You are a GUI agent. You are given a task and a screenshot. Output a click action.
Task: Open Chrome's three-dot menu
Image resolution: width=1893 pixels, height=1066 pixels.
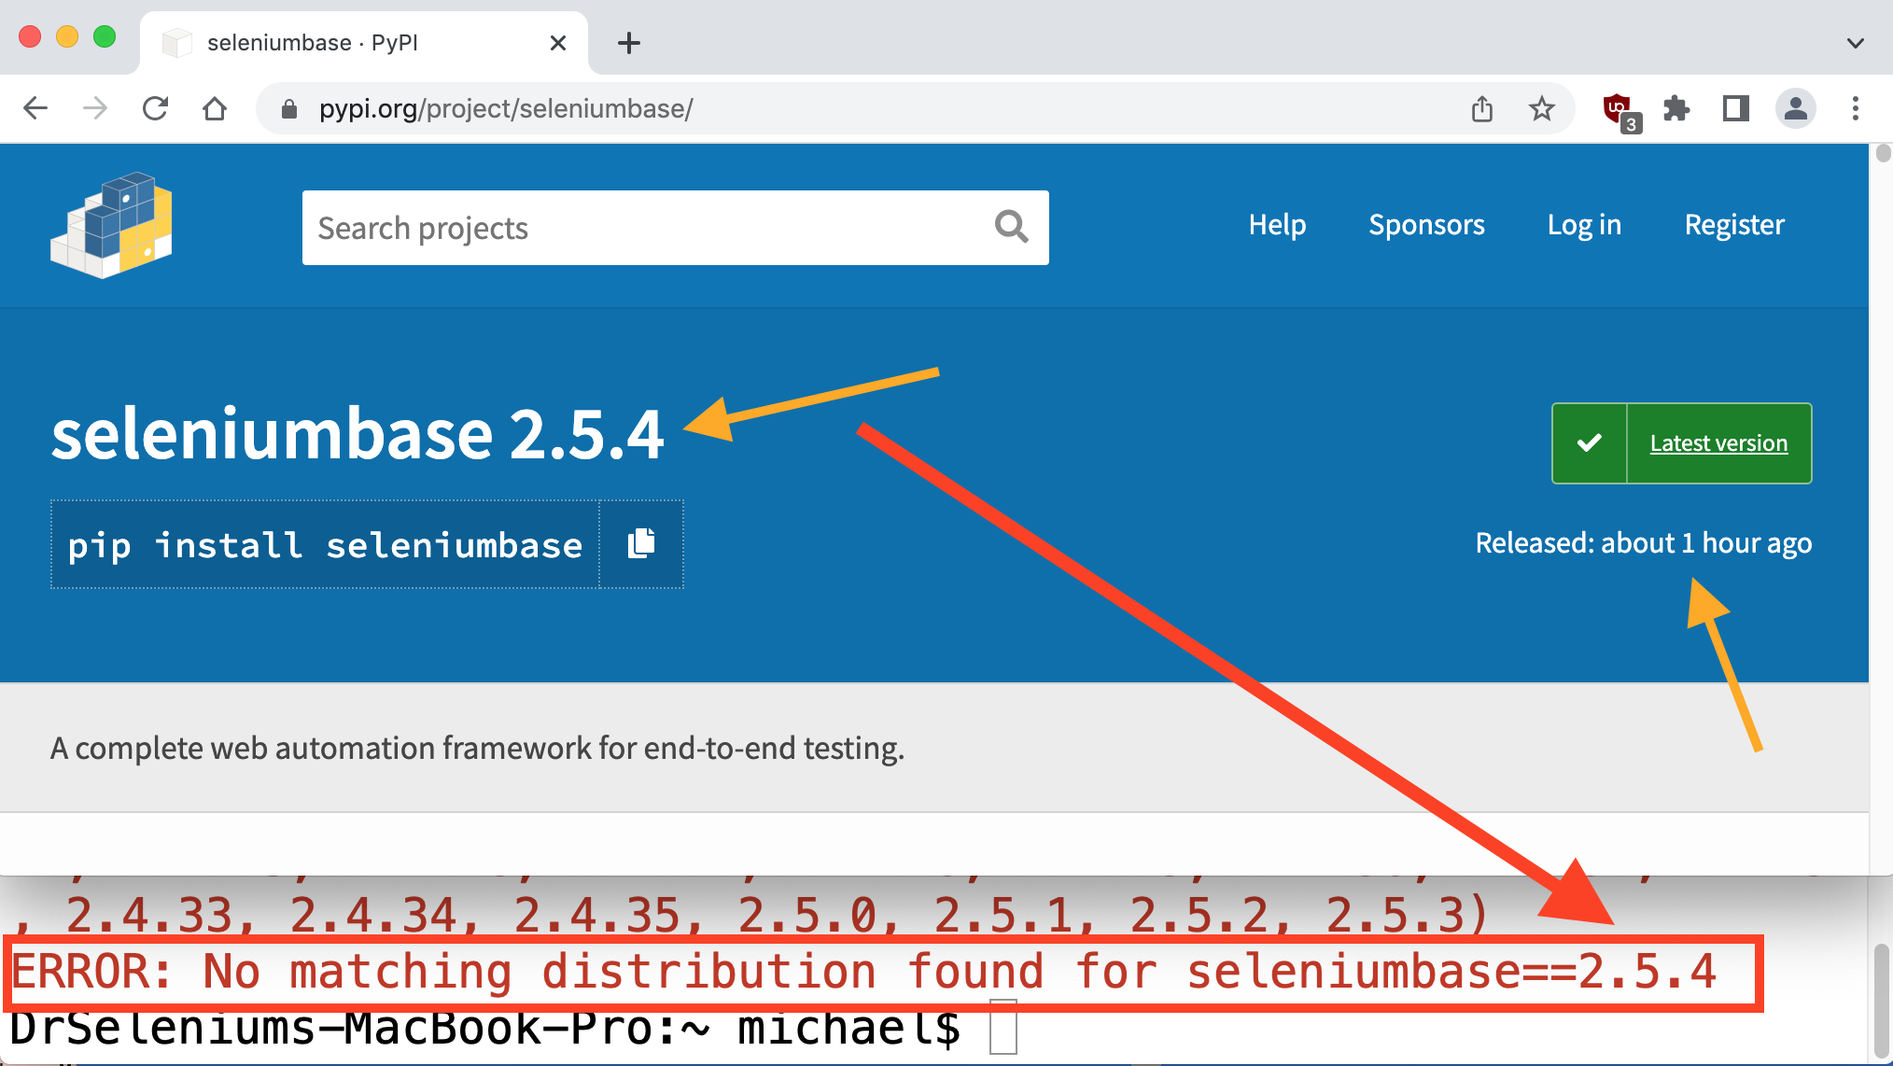point(1856,108)
